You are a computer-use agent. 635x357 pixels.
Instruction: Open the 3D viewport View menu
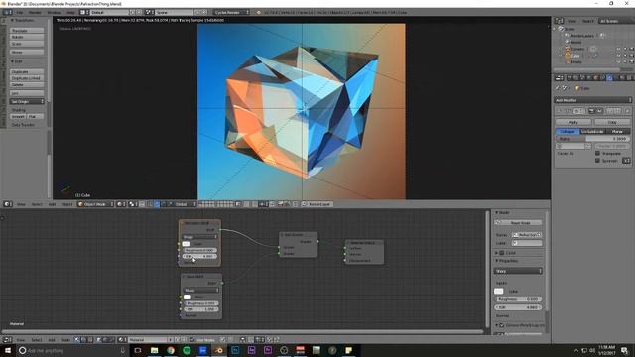point(21,204)
